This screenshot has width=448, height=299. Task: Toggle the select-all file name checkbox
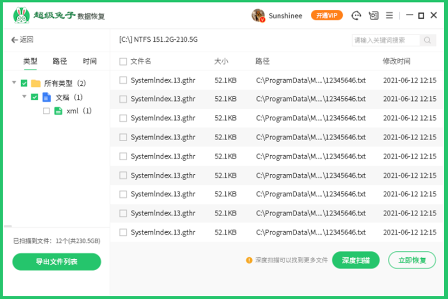123,62
